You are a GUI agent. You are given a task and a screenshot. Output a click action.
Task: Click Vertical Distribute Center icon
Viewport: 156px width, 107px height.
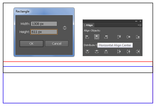tap(97, 51)
